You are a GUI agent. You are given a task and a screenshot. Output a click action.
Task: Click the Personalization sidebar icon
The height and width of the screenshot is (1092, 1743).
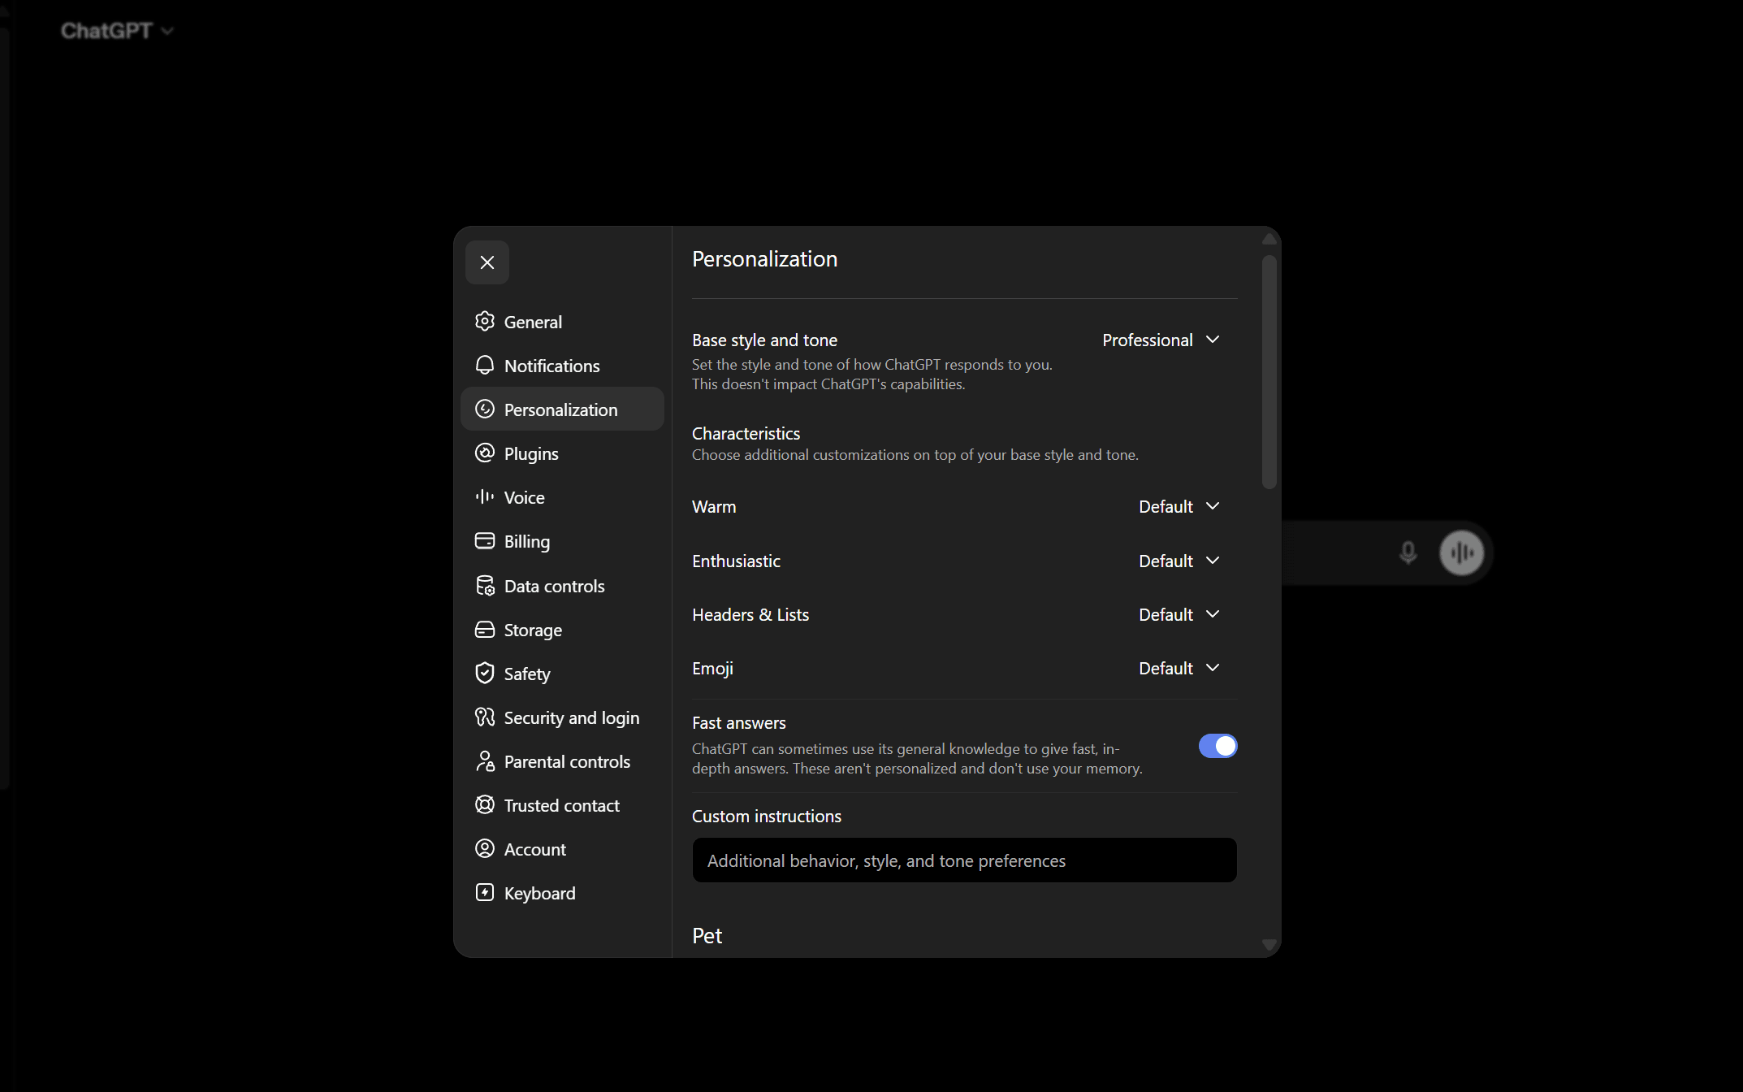pos(485,409)
